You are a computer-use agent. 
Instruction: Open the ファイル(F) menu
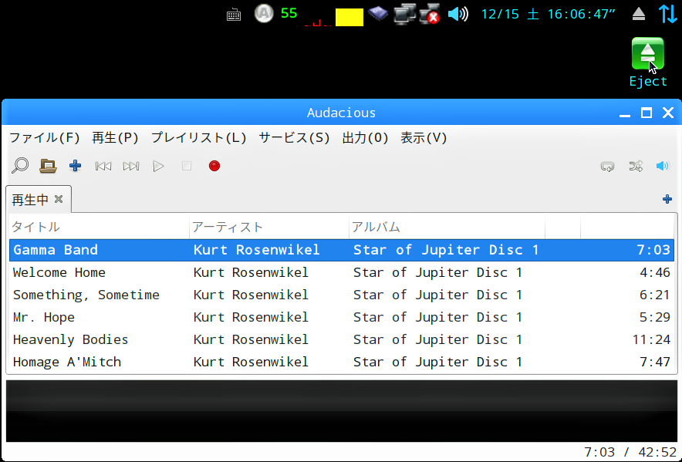click(x=45, y=138)
